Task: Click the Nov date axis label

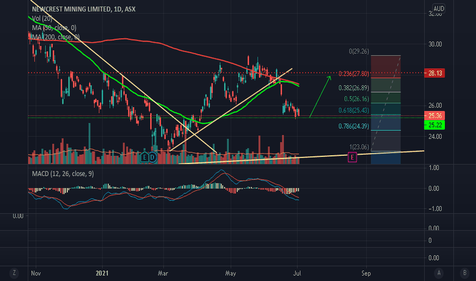Action: tap(36, 273)
